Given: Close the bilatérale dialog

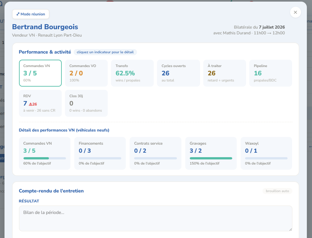Looking at the screenshot, I should (x=295, y=12).
